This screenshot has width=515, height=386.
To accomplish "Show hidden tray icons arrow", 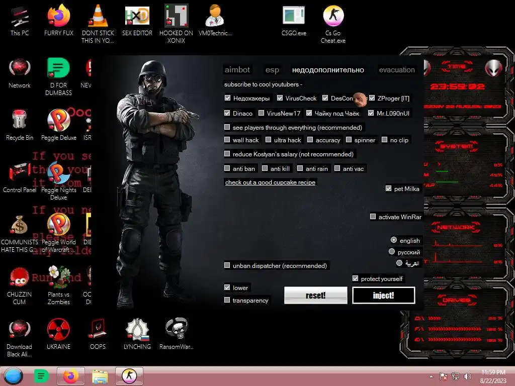I will point(431,376).
